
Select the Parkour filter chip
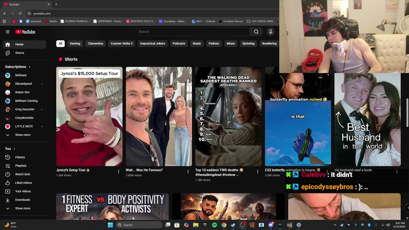pos(214,43)
